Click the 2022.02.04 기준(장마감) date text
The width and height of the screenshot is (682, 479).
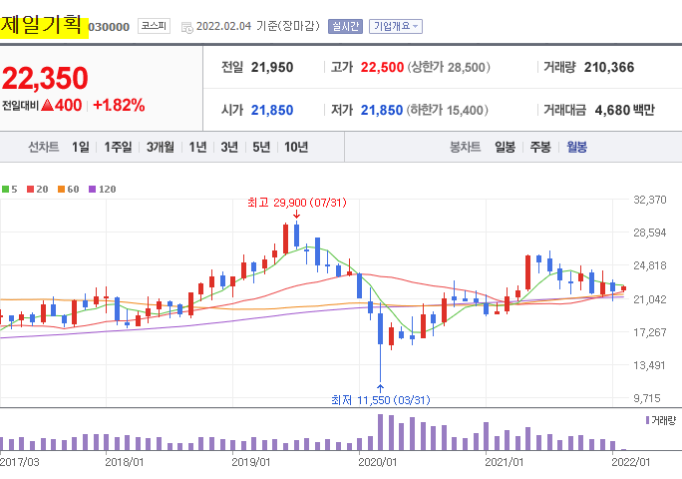click(258, 27)
